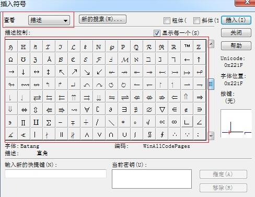Select the up arrow ↑ symbol

click(200, 60)
